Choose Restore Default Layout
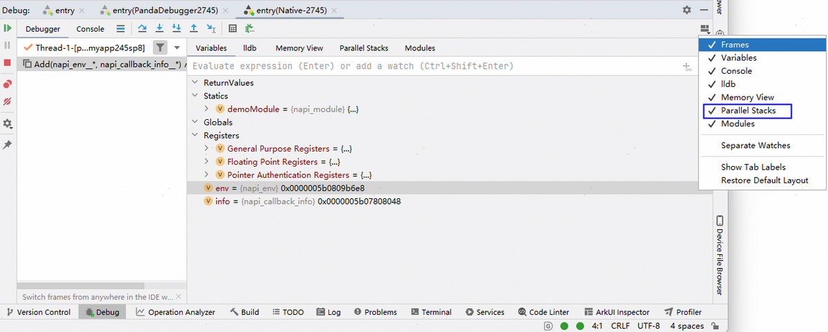The height and width of the screenshot is (332, 828). (764, 180)
